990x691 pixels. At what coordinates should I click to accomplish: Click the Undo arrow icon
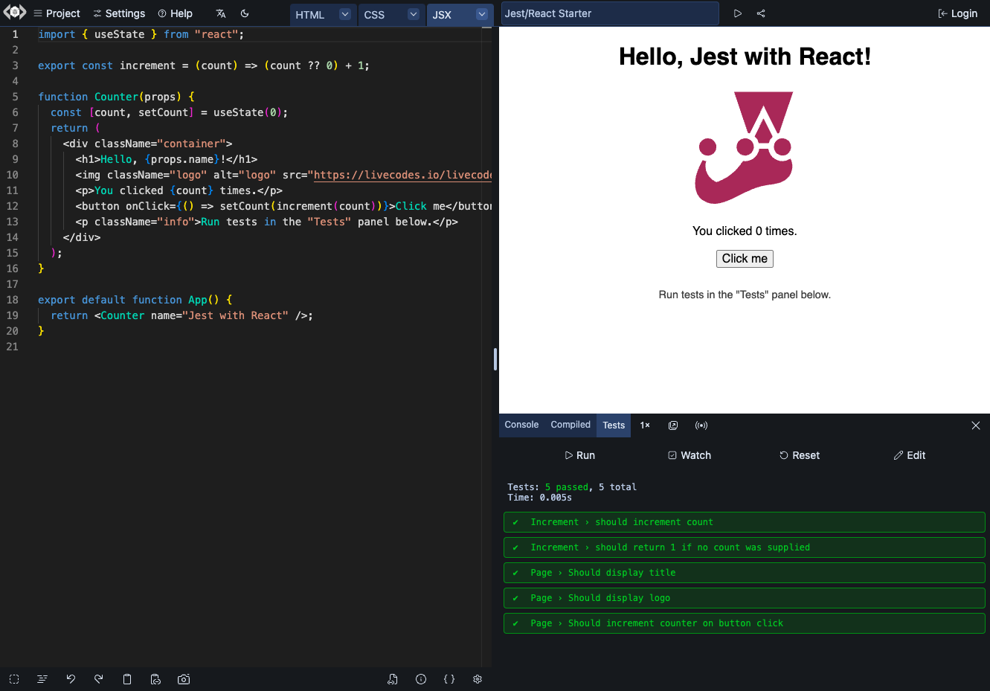pos(71,679)
